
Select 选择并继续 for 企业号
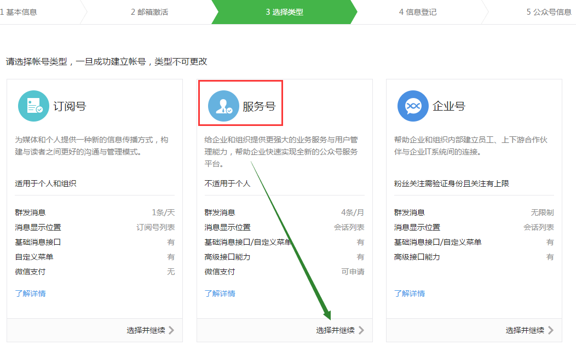pyautogui.click(x=525, y=330)
